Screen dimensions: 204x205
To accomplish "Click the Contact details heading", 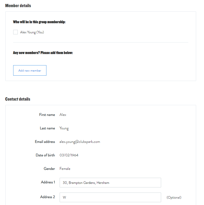I will click(x=18, y=99).
